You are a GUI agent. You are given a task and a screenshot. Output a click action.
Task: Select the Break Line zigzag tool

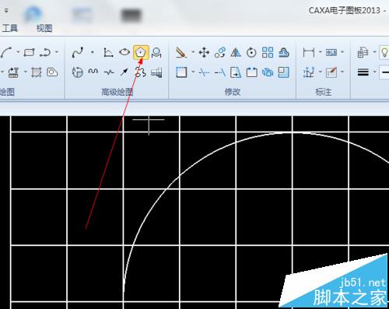(109, 72)
